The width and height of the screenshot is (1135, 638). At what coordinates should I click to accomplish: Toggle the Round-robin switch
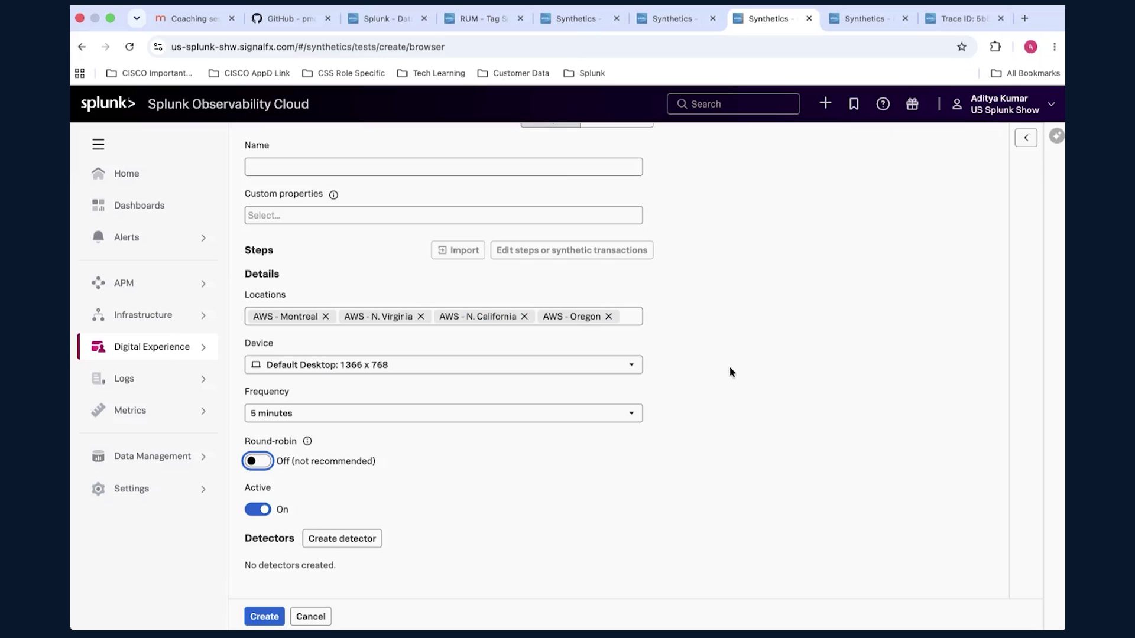[x=258, y=461]
